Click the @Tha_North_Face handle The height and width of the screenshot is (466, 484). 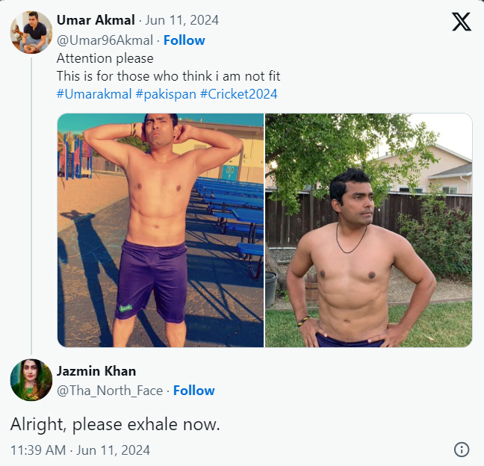pyautogui.click(x=110, y=391)
